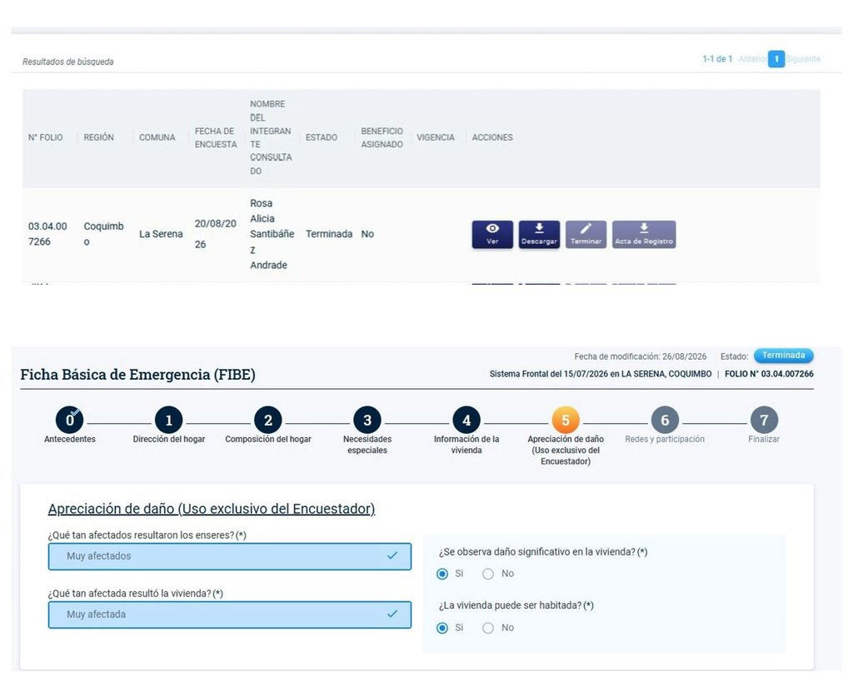This screenshot has height=682, width=853.
Task: Click the COMUNA column header
Action: 157,137
